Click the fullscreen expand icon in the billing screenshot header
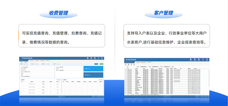The width and height of the screenshot is (228, 106). pos(98,58)
